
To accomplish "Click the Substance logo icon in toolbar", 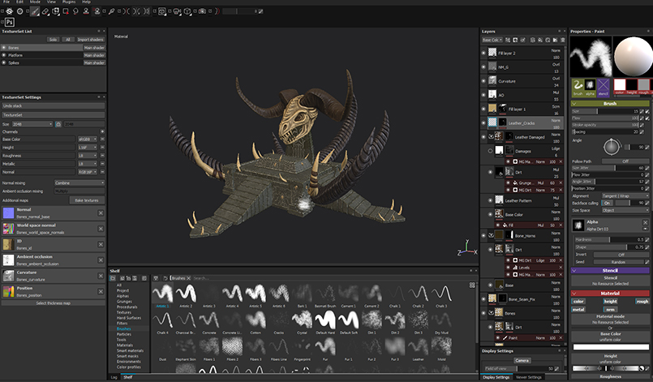I will pyautogui.click(x=9, y=11).
